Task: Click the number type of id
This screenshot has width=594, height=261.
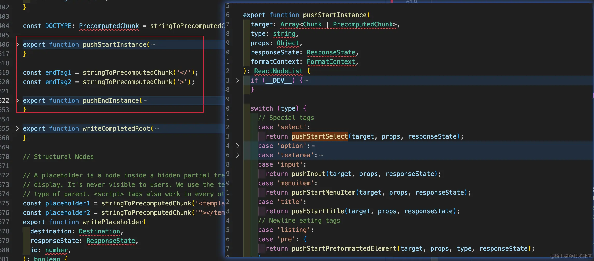Action: (56, 250)
